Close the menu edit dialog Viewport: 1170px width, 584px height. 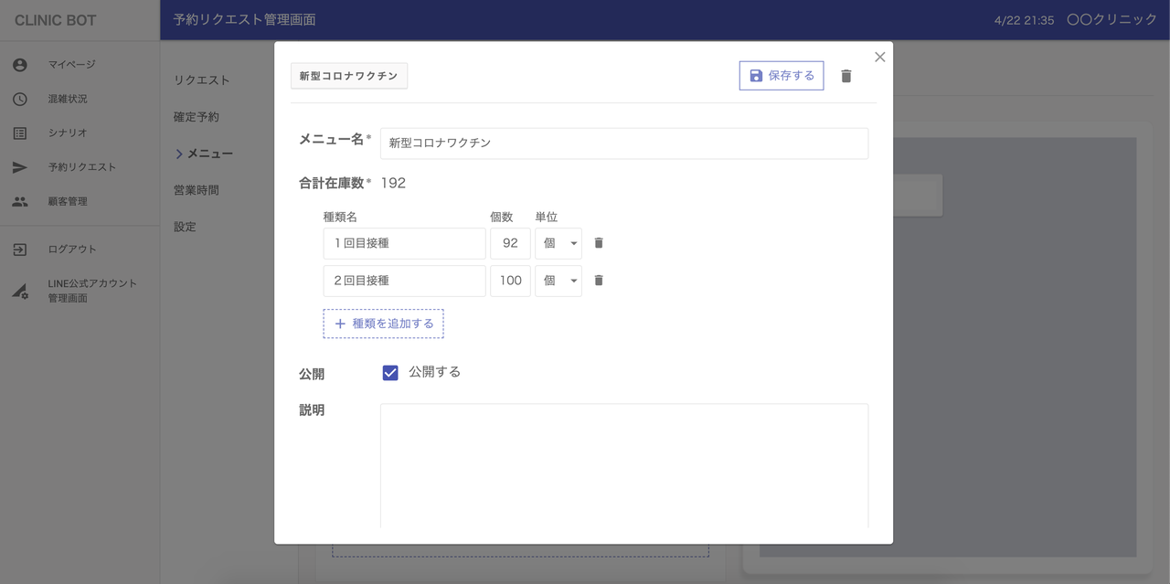click(x=879, y=57)
